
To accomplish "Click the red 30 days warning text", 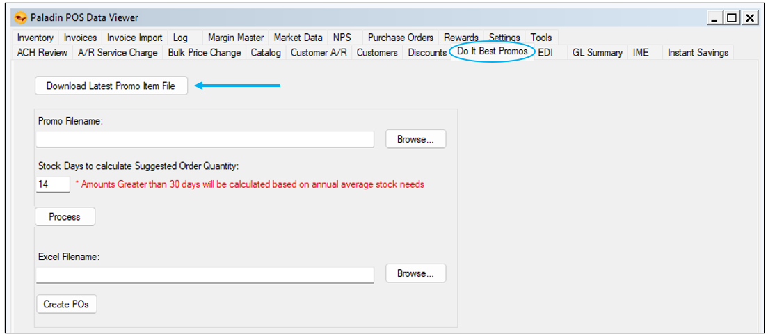I will (249, 184).
